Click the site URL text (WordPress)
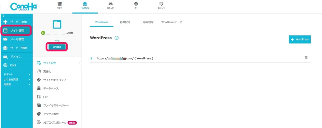Image resolution: width=322 pixels, height=128 pixels. click(125, 58)
